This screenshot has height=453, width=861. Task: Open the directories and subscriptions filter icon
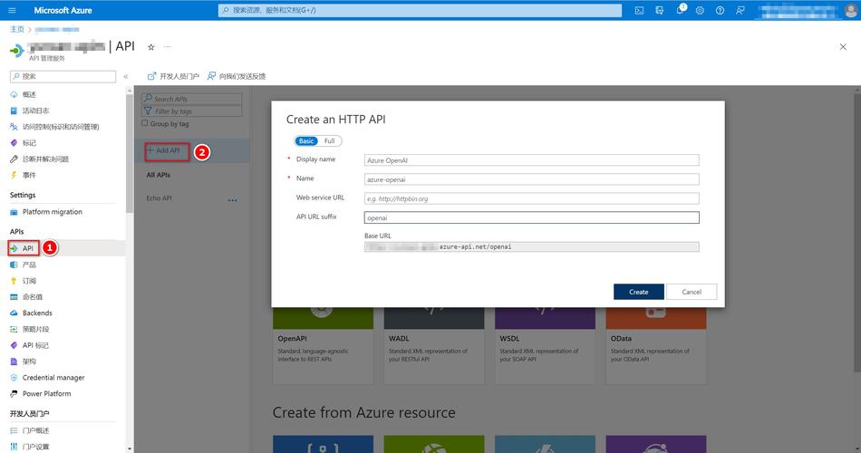tap(660, 11)
